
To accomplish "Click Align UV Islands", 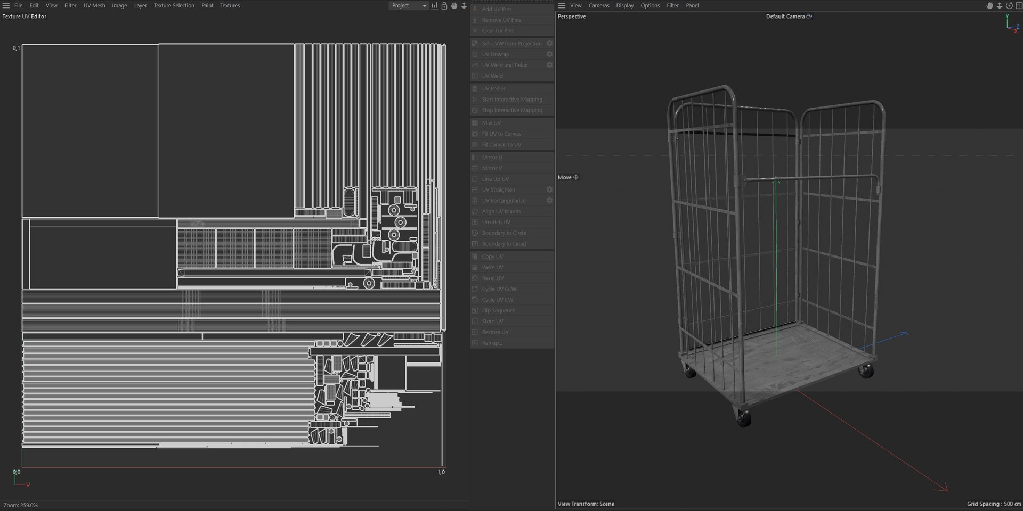I will pos(512,211).
